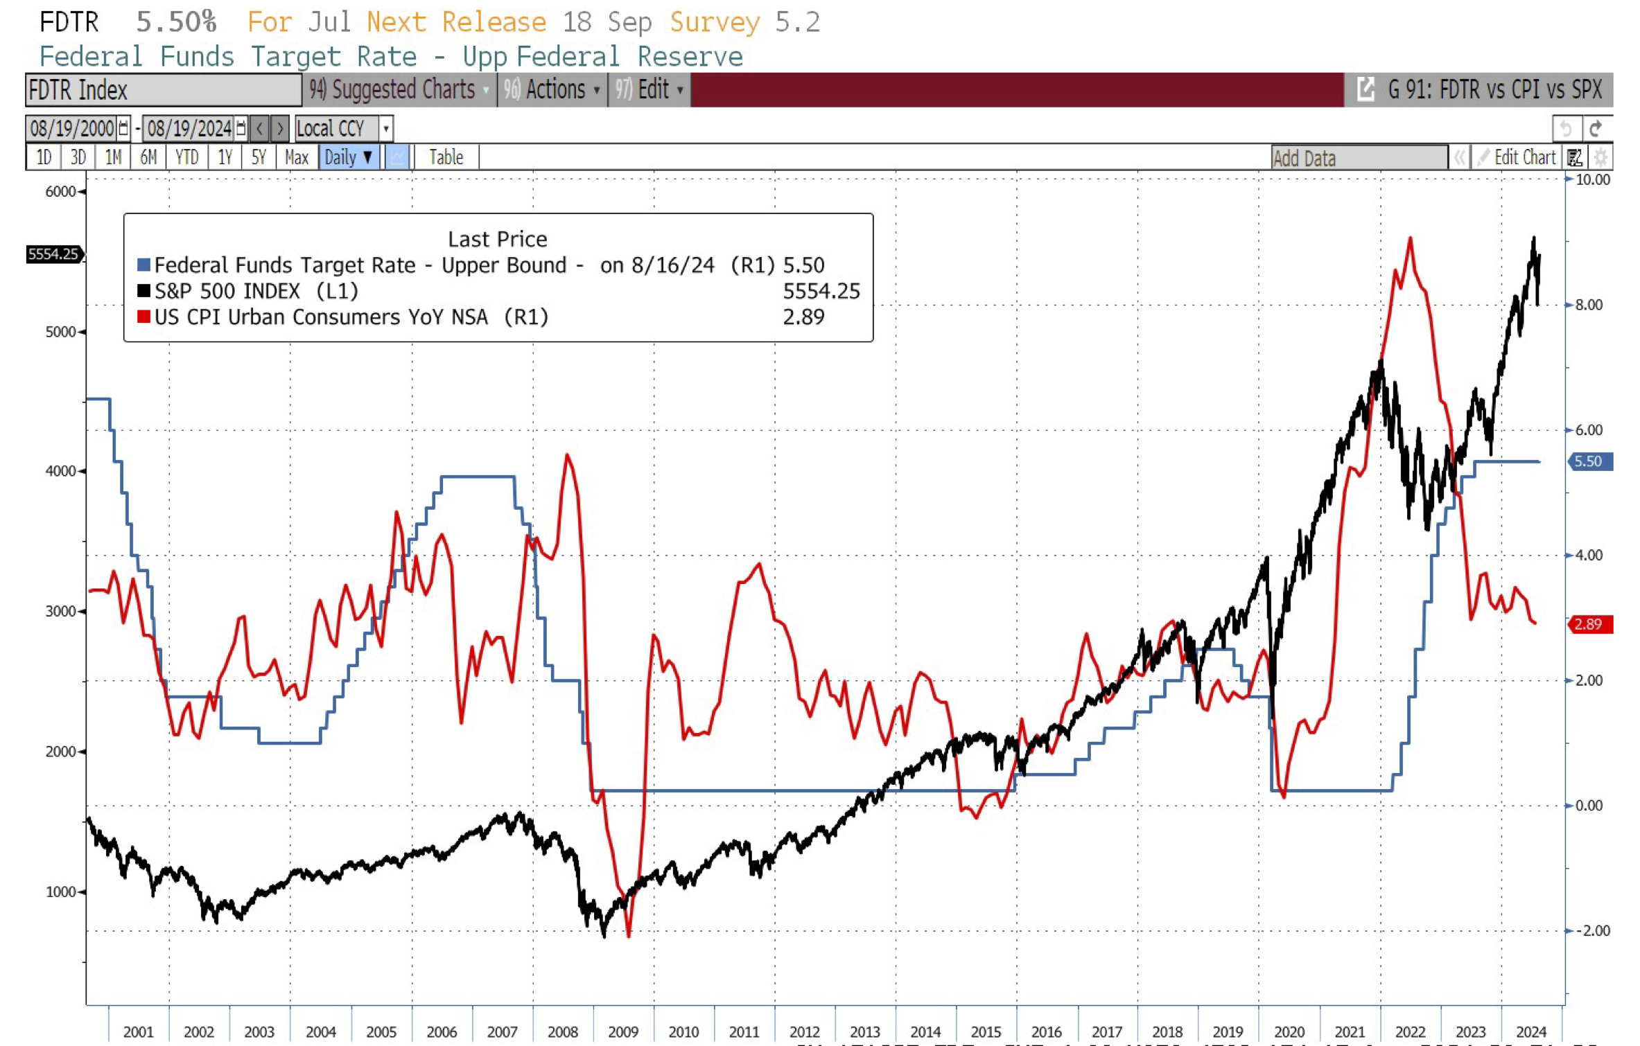Click the 2001 label on the time axis
Screen dimensions: 1640x1046
tap(139, 1031)
